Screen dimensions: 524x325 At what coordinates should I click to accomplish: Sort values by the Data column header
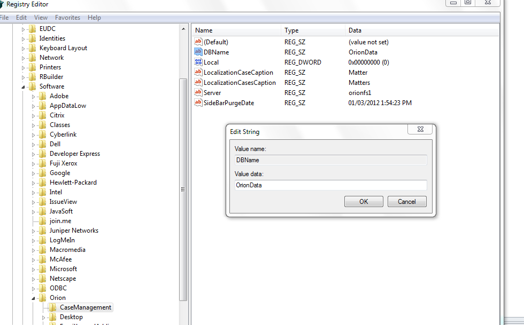pyautogui.click(x=422, y=30)
